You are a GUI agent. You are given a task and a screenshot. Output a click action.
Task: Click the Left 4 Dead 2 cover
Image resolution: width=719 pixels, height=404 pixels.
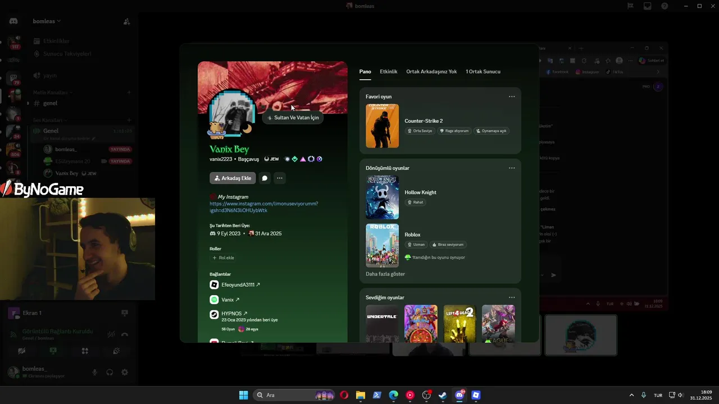coord(459,324)
